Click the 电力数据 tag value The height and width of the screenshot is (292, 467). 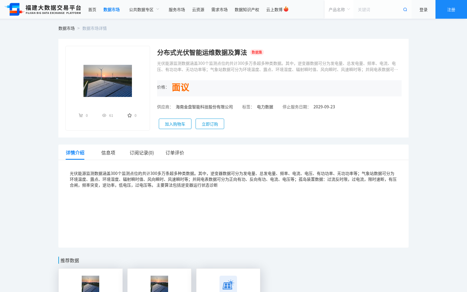point(265,107)
